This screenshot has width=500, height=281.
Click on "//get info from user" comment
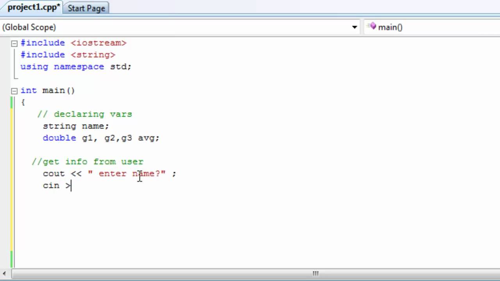(87, 162)
